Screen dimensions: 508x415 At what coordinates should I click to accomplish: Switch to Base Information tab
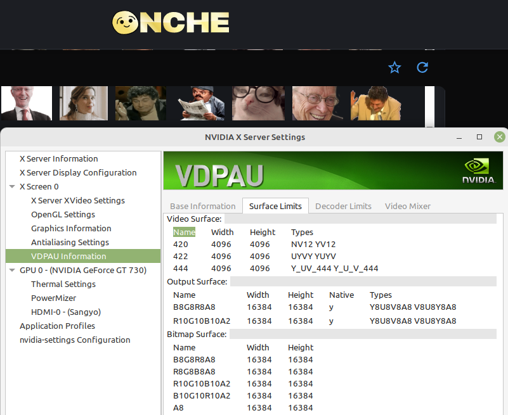203,206
